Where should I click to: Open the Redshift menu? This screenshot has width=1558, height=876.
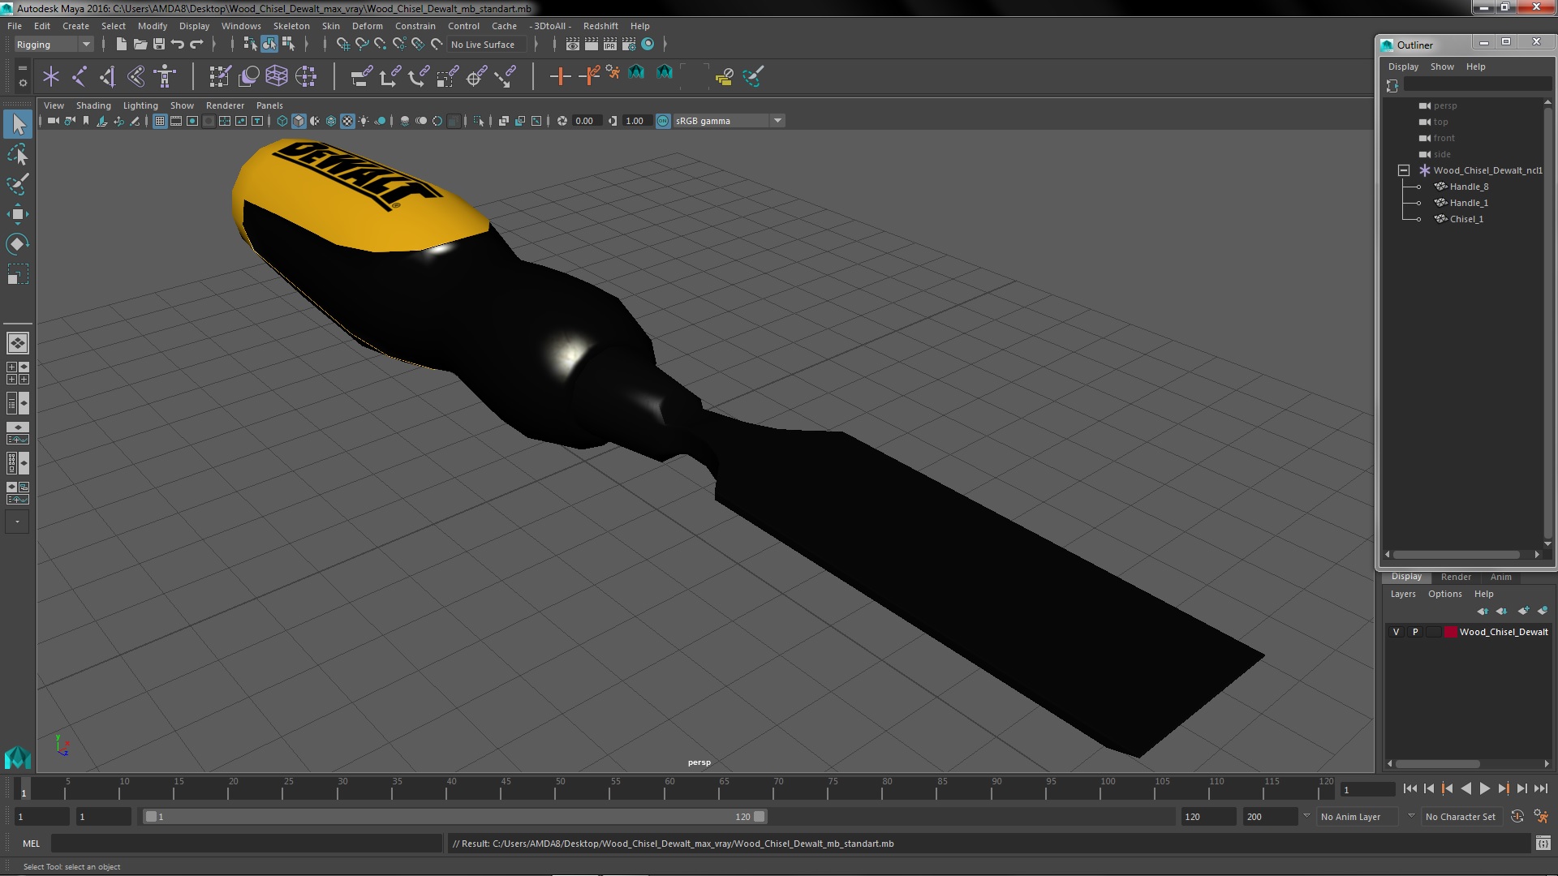click(x=600, y=26)
